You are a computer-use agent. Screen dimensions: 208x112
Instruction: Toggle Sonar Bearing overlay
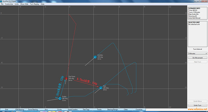[x=33, y=110]
